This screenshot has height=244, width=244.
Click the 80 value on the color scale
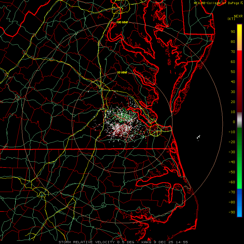233,42
